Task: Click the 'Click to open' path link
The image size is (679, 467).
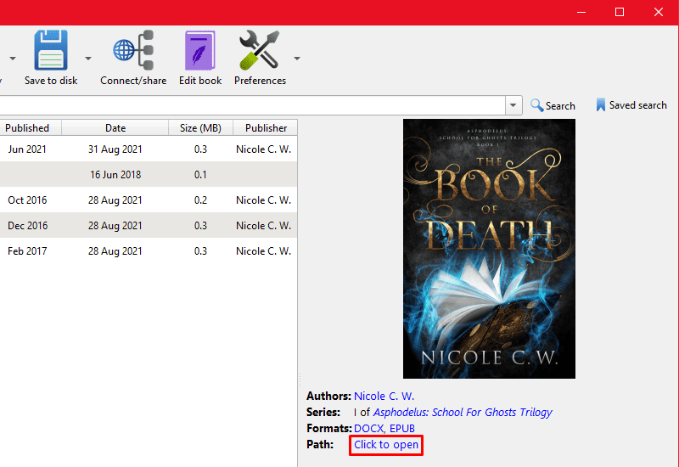Action: point(386,445)
